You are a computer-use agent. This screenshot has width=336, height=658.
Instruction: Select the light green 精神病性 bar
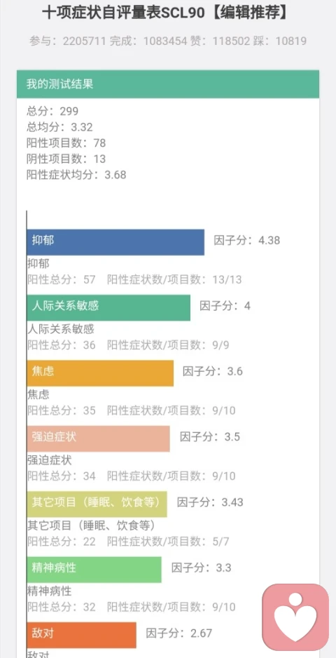(94, 570)
